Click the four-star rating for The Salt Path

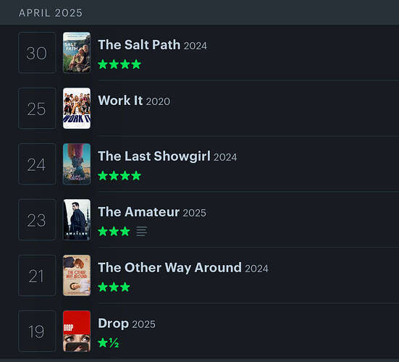(119, 64)
